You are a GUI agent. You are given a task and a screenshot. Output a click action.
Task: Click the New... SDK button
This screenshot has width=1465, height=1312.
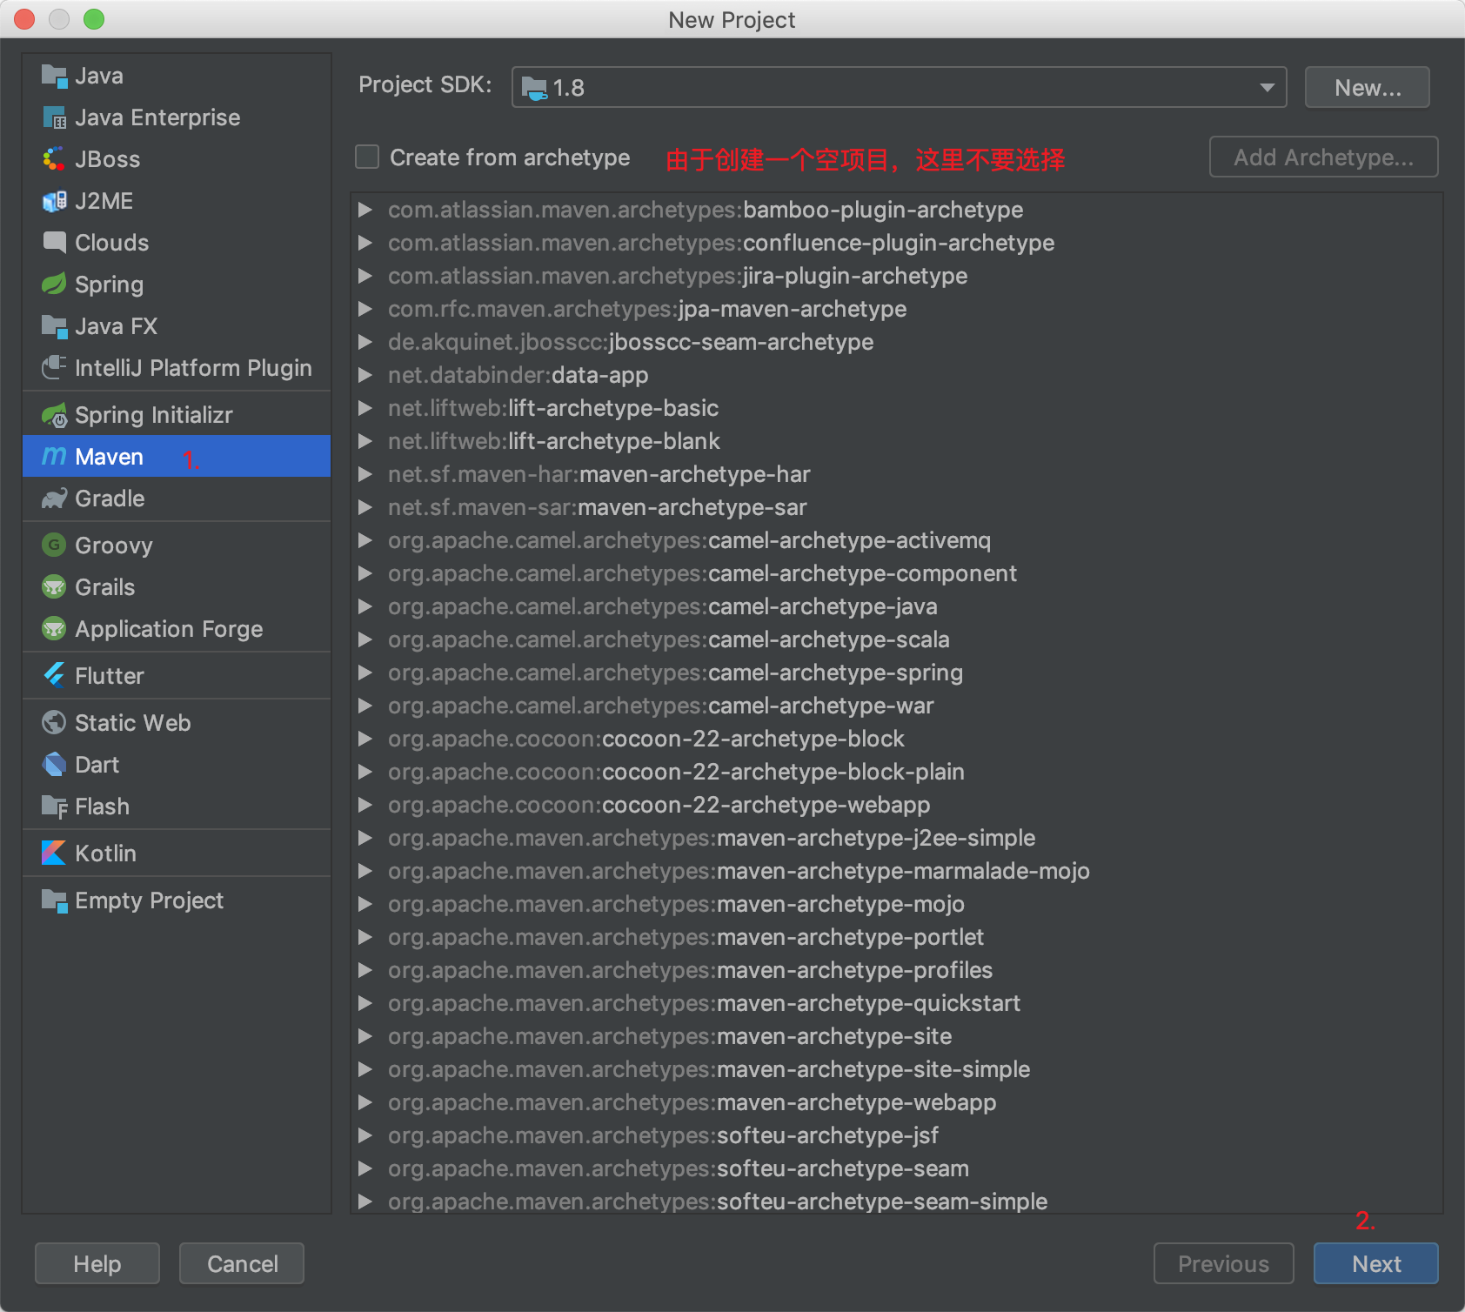click(x=1367, y=87)
